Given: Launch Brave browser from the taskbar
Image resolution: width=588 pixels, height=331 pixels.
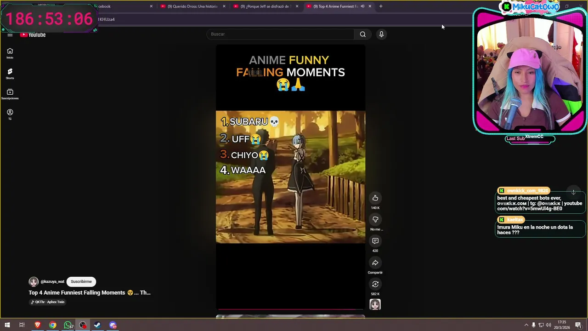Looking at the screenshot, I should click(x=38, y=325).
